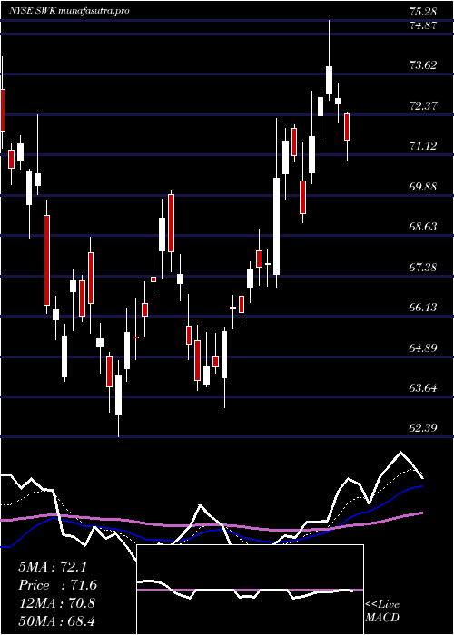Select the 66.13 price level label

[423, 307]
